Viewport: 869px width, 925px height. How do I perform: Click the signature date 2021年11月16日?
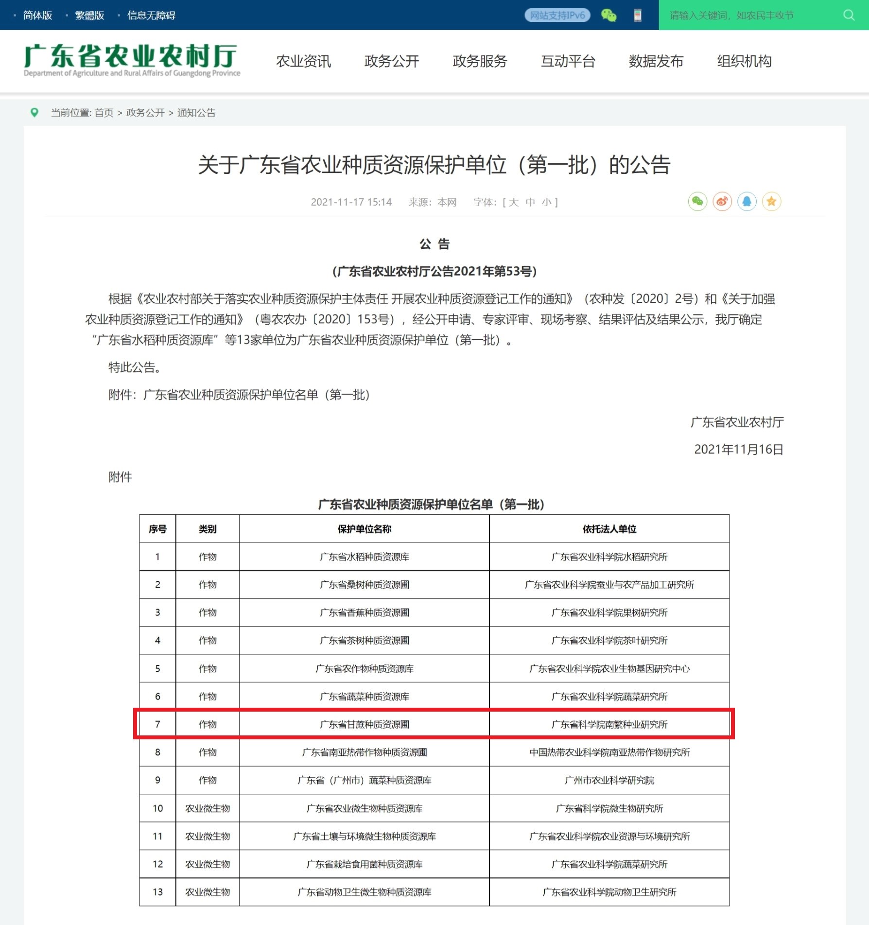(739, 449)
